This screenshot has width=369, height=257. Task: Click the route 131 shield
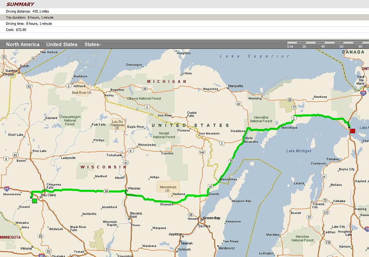(x=326, y=212)
